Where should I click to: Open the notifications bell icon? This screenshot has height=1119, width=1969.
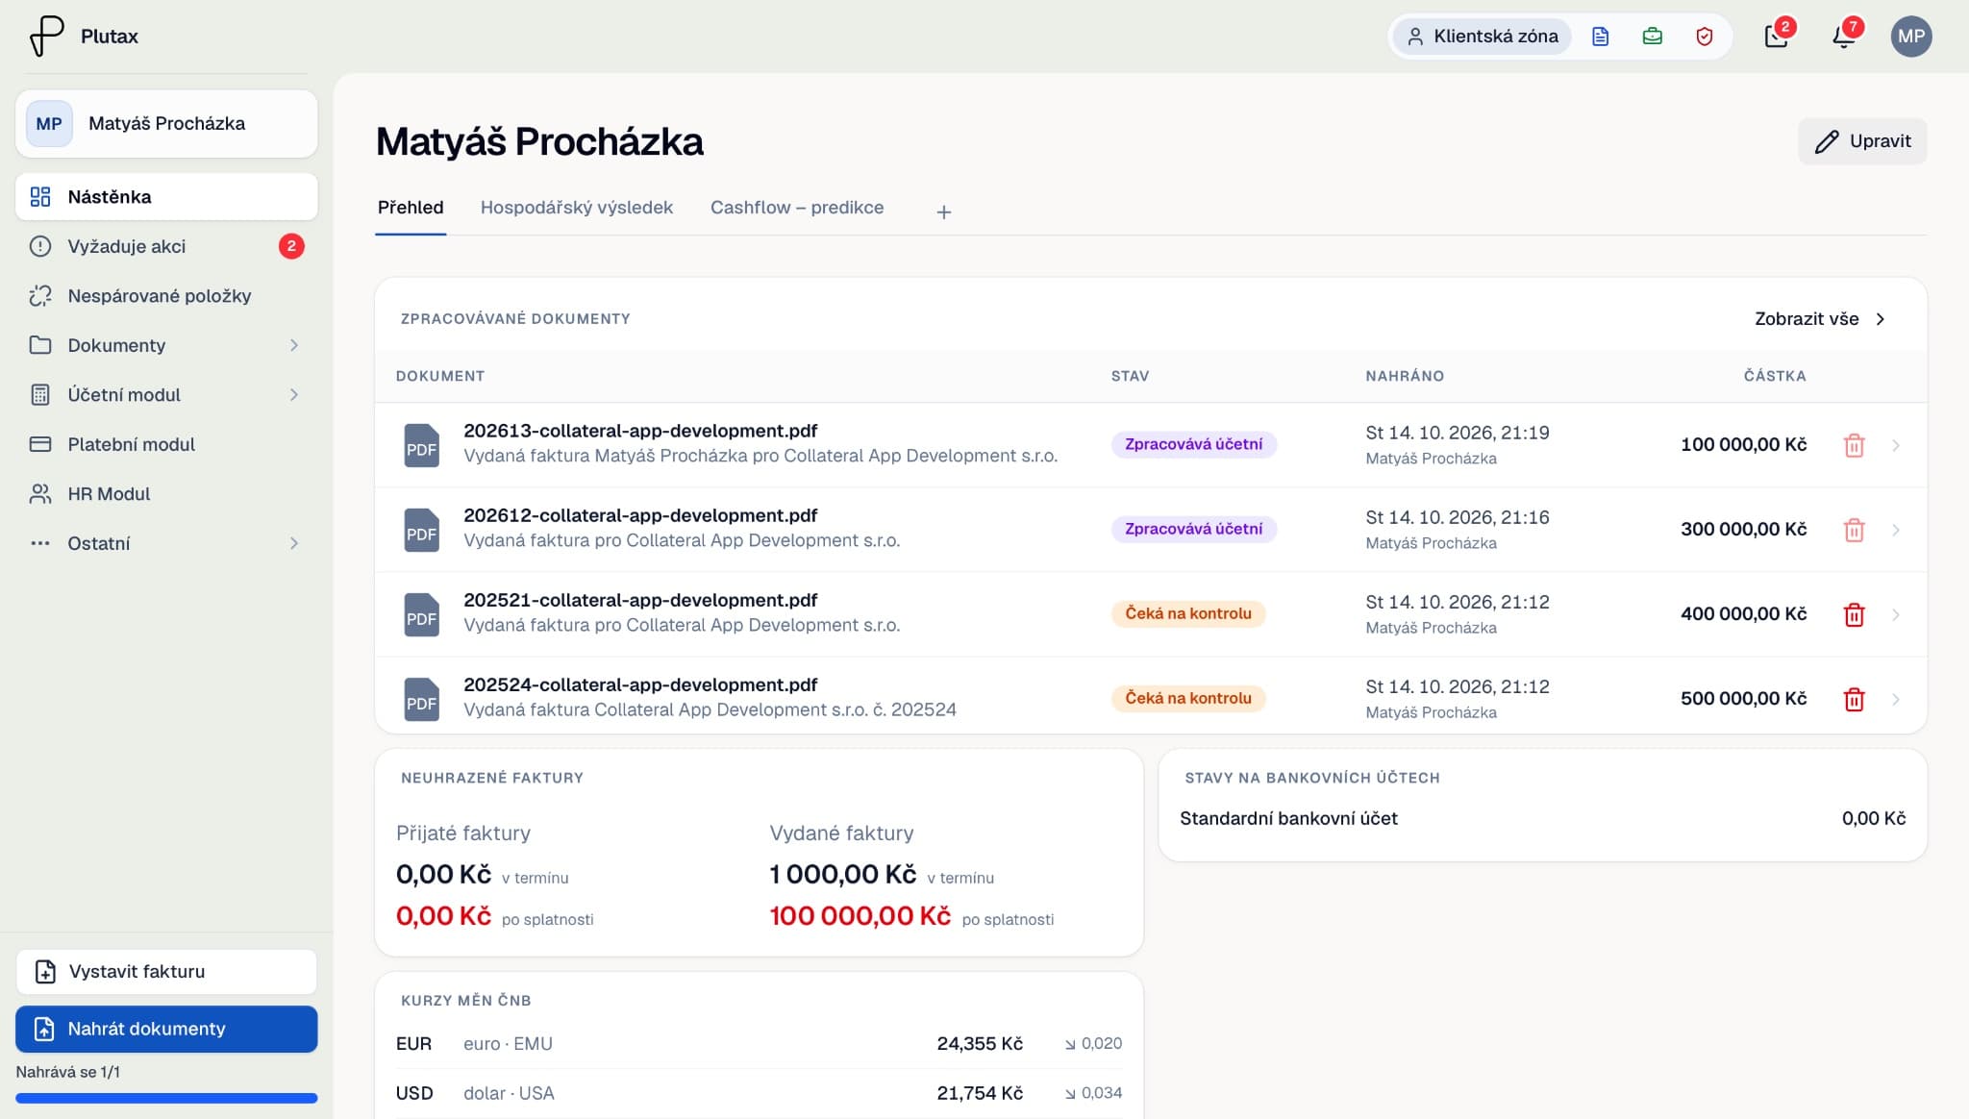(1843, 37)
